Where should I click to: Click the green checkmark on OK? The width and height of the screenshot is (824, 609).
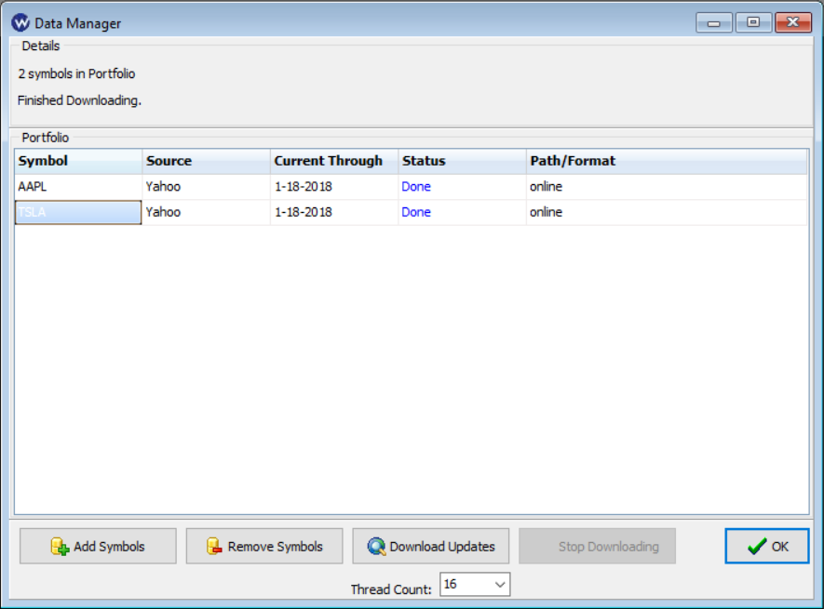pos(757,547)
